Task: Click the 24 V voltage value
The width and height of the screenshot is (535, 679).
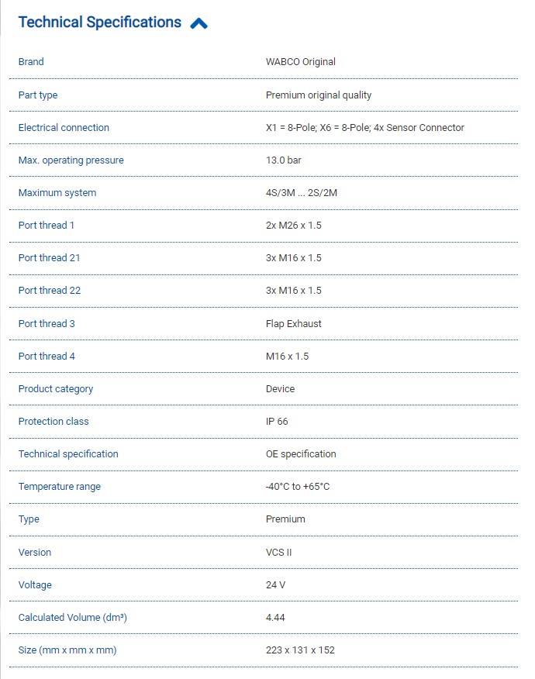Action: [x=275, y=585]
